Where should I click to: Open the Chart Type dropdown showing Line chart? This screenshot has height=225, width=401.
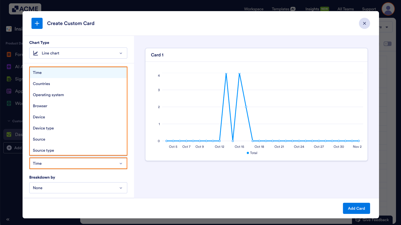point(78,53)
